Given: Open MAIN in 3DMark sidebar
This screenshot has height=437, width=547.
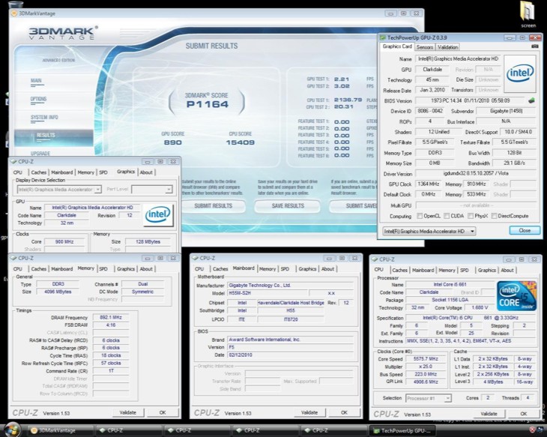Looking at the screenshot, I should (x=36, y=81).
